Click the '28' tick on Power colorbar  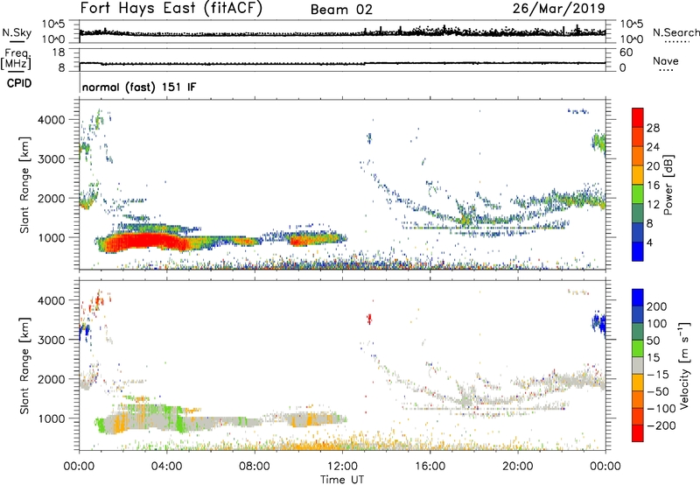click(653, 128)
